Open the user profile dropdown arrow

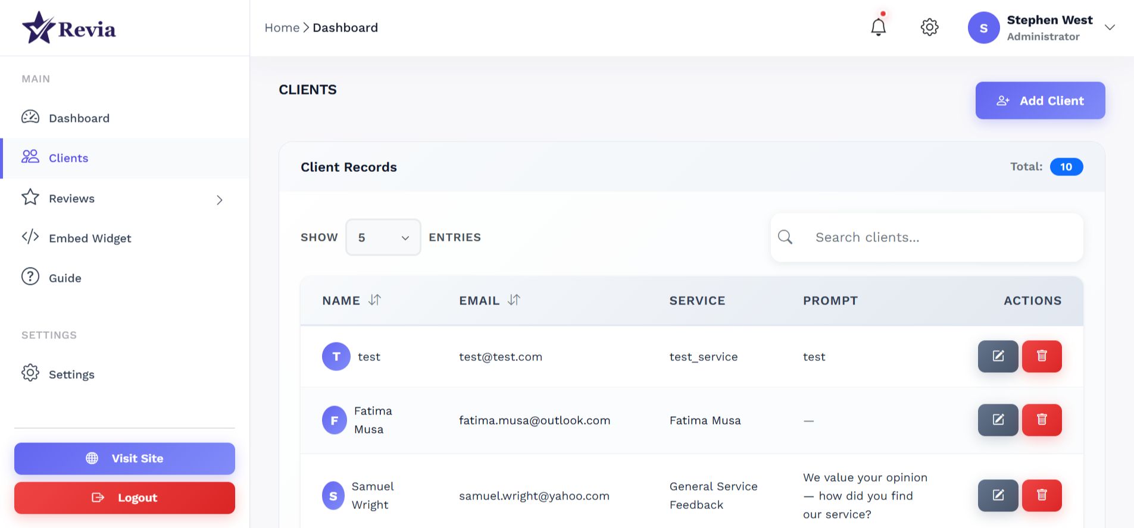click(1110, 27)
